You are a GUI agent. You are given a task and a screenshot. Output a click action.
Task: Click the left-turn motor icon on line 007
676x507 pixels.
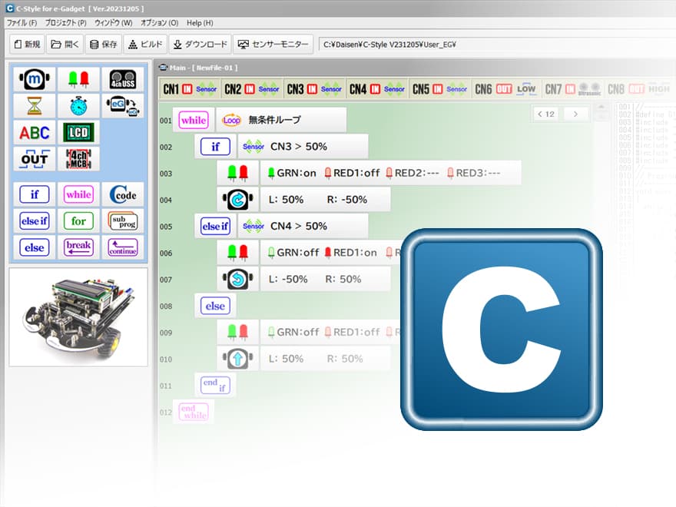tap(237, 279)
